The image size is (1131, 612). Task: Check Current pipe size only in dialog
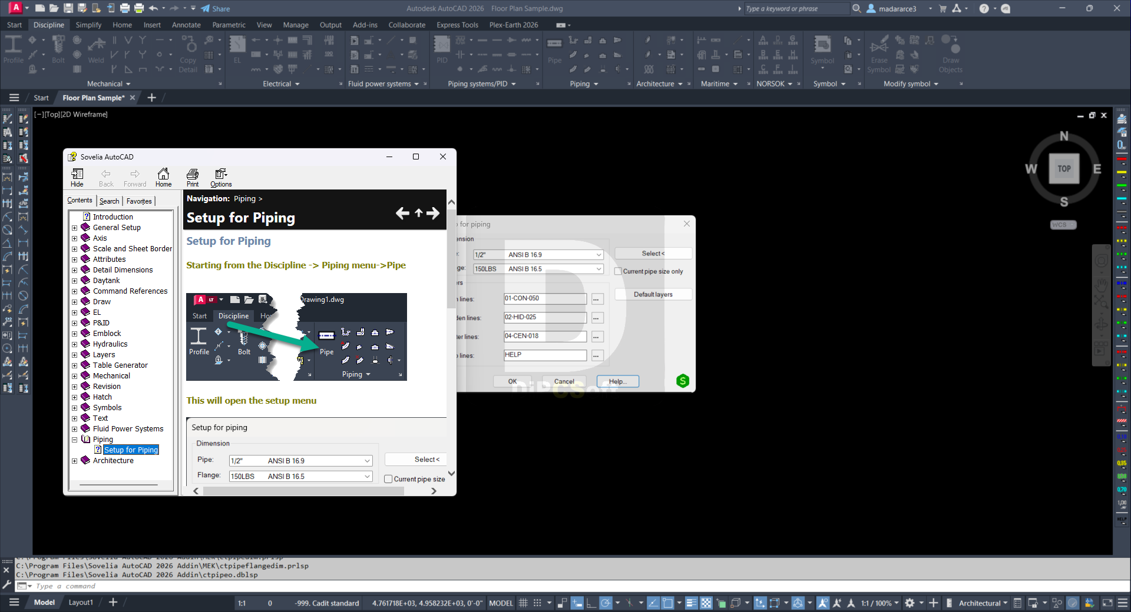(618, 271)
